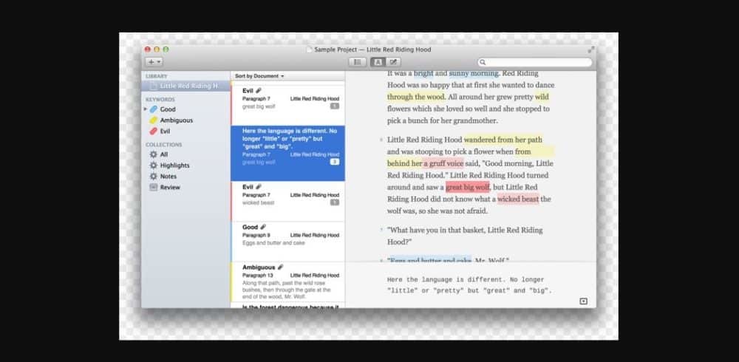
Task: Click the collapse note panel icon at bottom right
Action: pos(583,301)
